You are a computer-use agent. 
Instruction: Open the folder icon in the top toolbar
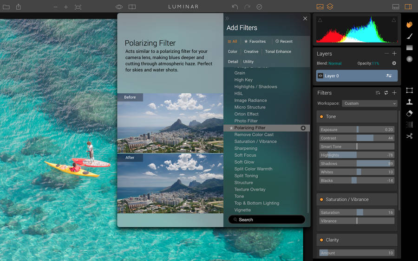(6, 7)
